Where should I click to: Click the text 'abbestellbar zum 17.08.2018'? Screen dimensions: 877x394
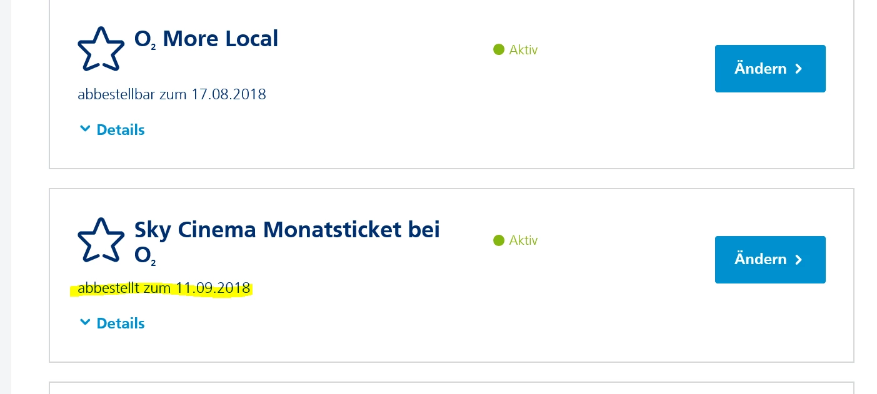172,95
